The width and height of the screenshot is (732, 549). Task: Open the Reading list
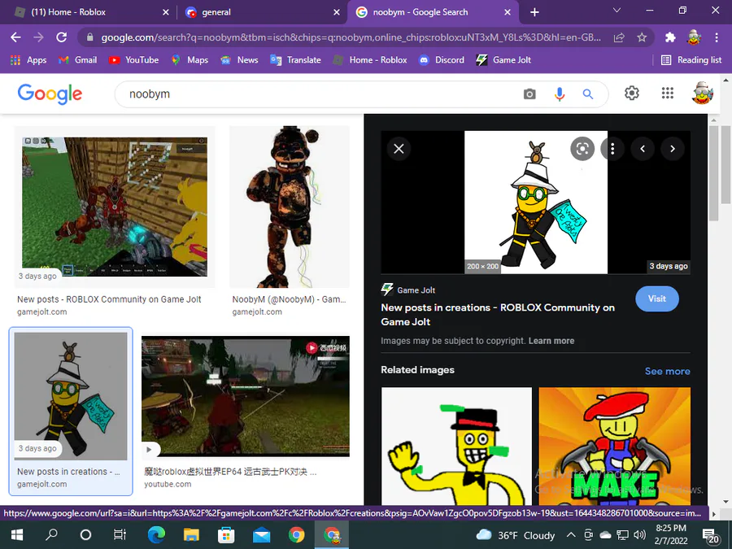pos(691,59)
